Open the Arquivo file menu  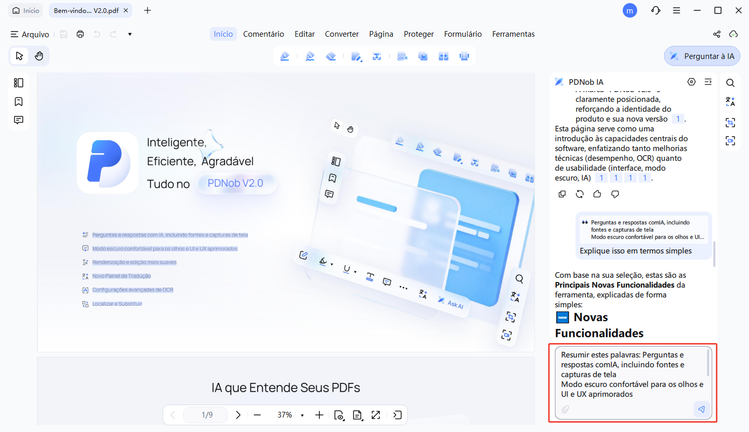[30, 34]
